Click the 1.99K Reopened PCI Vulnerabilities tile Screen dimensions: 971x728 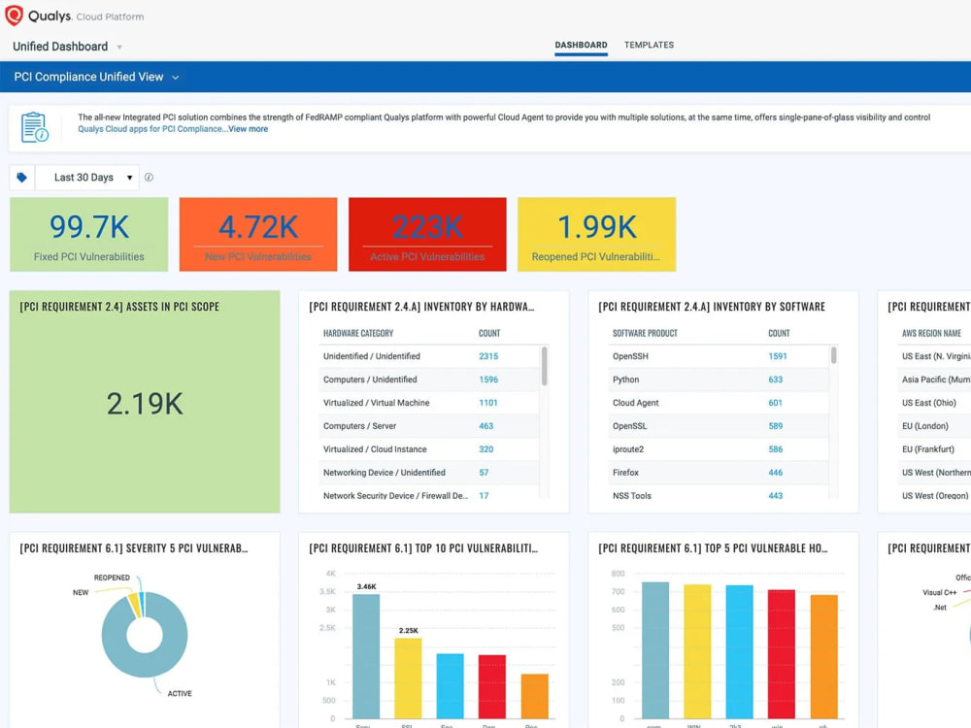click(x=596, y=235)
